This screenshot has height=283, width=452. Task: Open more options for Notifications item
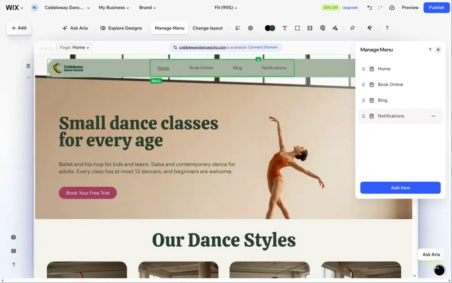tap(433, 116)
